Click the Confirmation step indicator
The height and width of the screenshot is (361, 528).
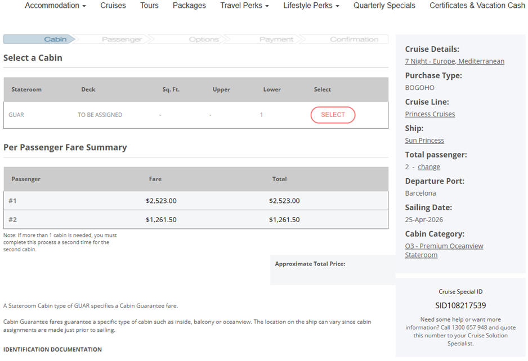pos(354,39)
